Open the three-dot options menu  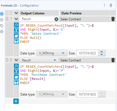[104, 5]
